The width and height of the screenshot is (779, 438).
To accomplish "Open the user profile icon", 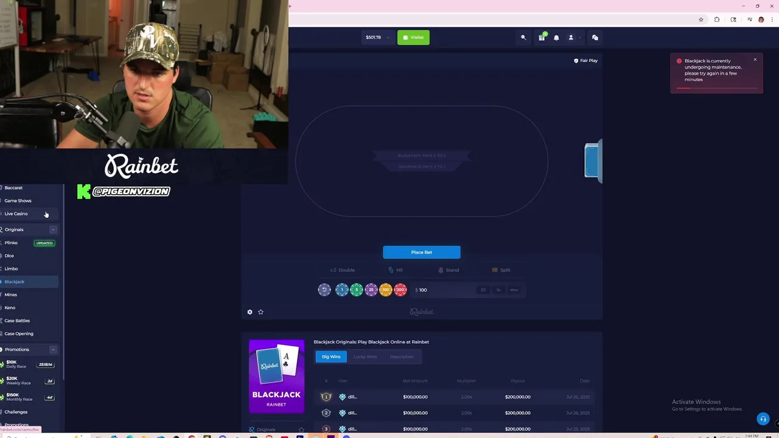I will [x=571, y=38].
